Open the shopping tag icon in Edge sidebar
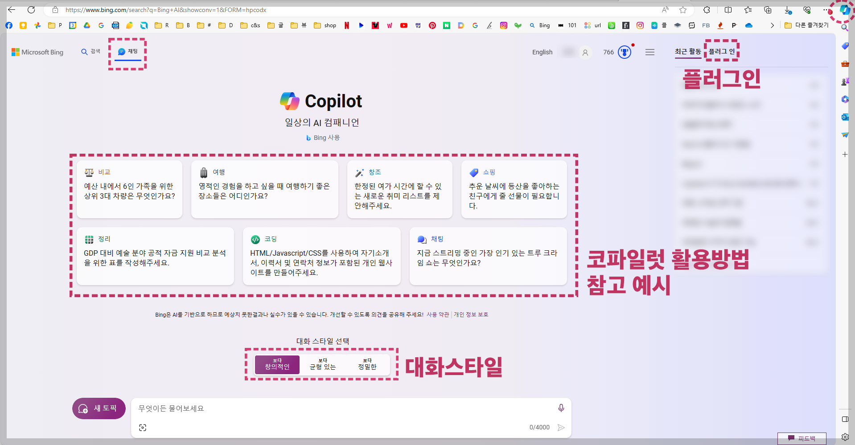The image size is (855, 445). coord(845,46)
